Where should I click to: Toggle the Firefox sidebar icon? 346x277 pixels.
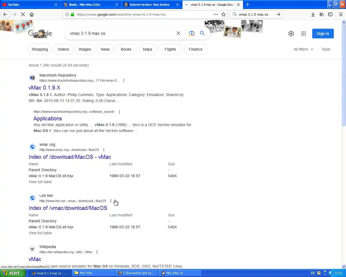[x=330, y=14]
